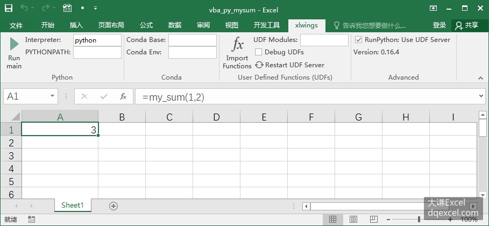Share the workbook via 共享

[x=467, y=25]
